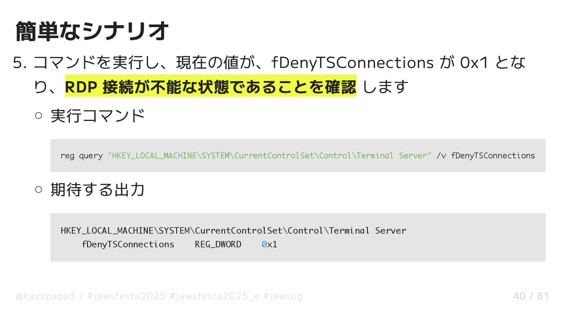Screen dimensions: 561x315
Task: Click the hollow bullet before 期待する出力
Action: (39, 189)
